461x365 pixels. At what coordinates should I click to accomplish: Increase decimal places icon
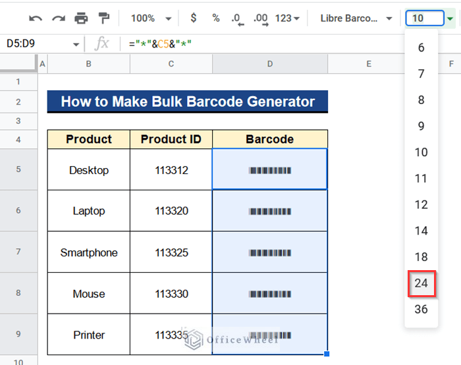point(261,19)
